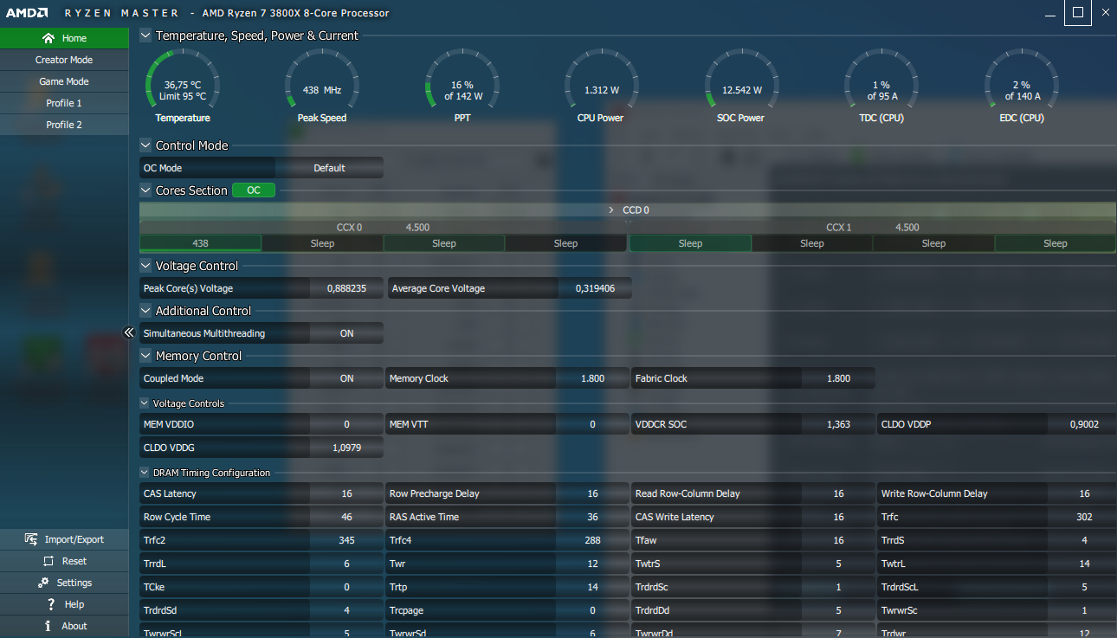Click RAS Active Time value 36
The image size is (1117, 638).
coord(592,517)
